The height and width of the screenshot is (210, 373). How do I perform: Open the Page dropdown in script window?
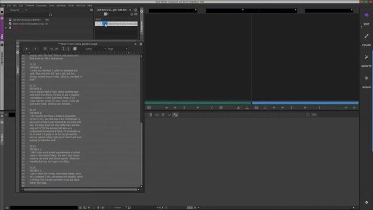[x=117, y=49]
